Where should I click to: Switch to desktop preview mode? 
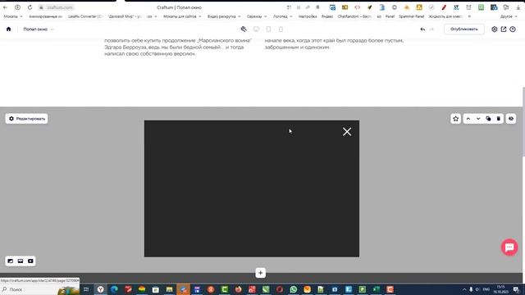coord(256,29)
